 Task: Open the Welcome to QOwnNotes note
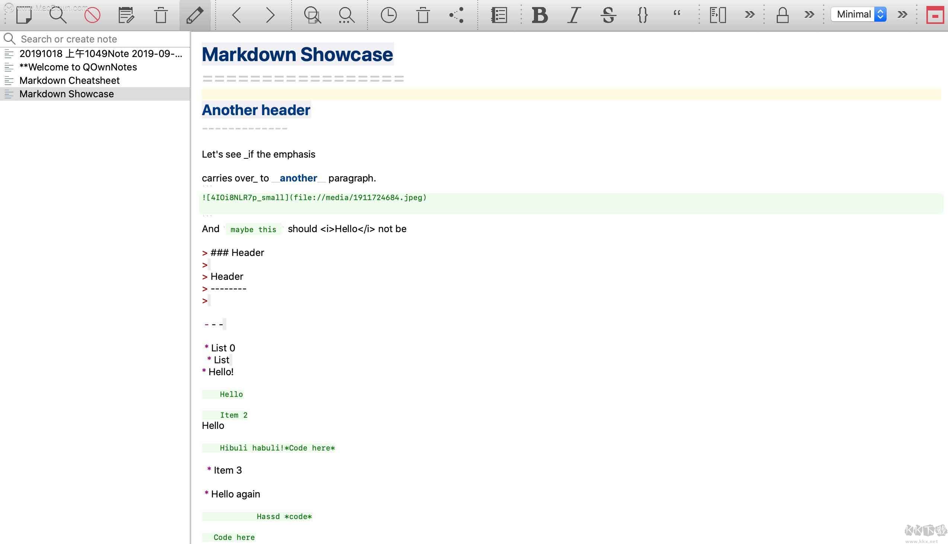pyautogui.click(x=78, y=67)
